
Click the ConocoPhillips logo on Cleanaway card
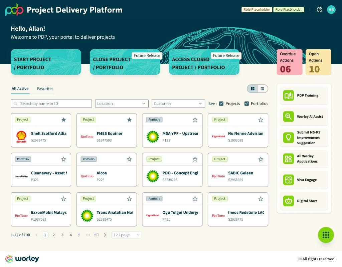pos(21,176)
